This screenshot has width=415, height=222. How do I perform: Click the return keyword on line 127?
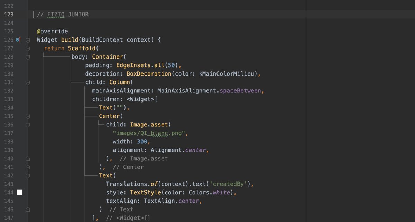[x=54, y=48]
